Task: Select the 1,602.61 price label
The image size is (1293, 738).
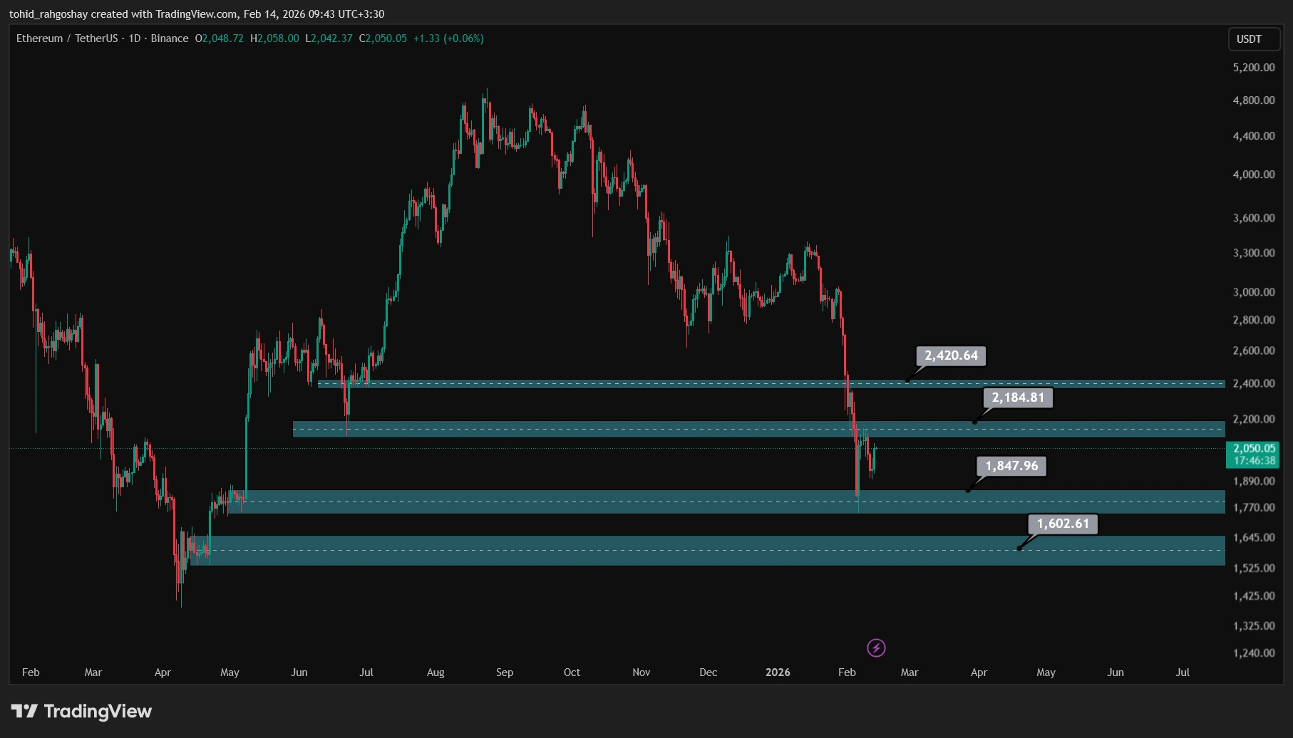Action: pyautogui.click(x=1061, y=524)
